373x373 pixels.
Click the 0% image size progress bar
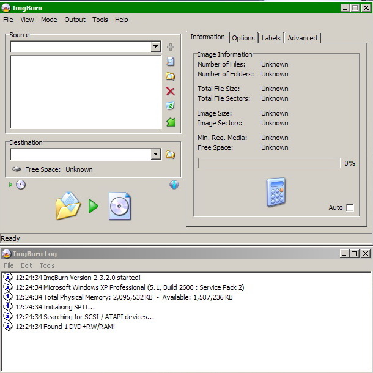tap(269, 163)
